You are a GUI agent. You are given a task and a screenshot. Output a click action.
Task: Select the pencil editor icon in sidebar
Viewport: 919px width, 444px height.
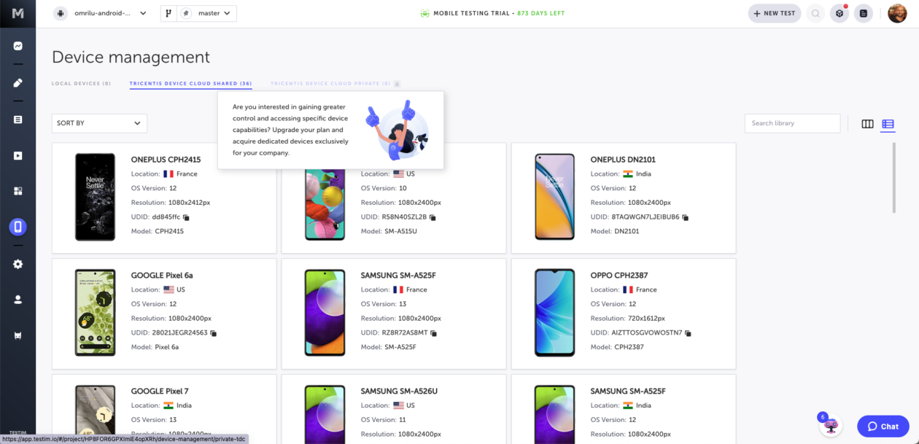[18, 82]
